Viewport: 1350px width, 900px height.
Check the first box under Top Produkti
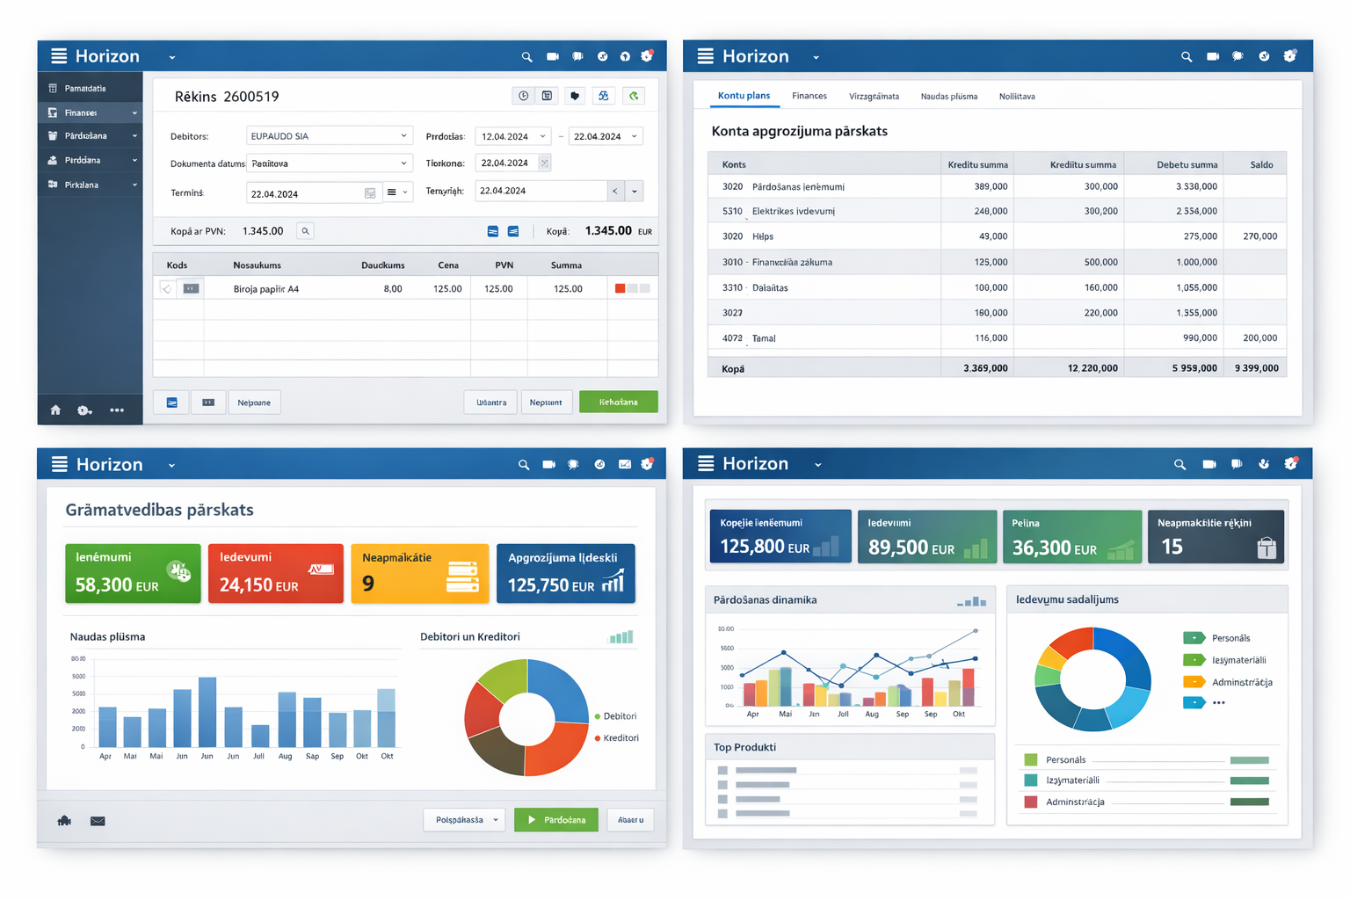coord(722,771)
